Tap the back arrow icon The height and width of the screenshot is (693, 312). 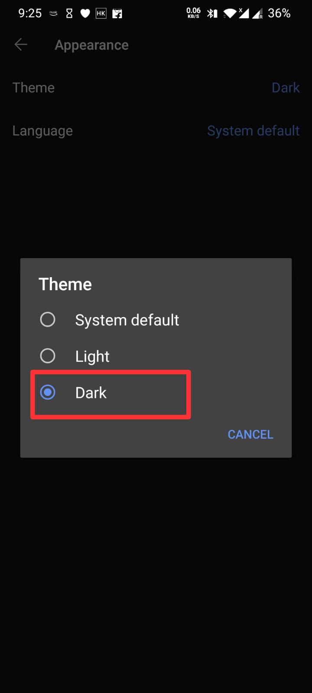click(21, 45)
